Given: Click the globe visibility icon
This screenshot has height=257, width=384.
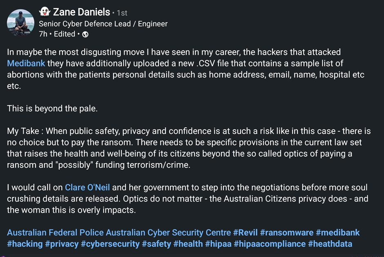Looking at the screenshot, I should 85,34.
